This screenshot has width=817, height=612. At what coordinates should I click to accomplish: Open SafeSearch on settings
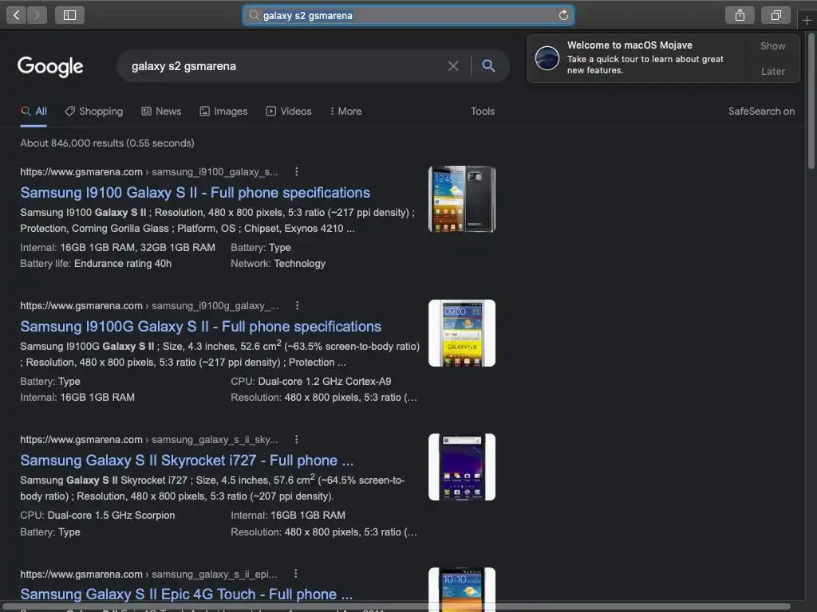[x=761, y=112]
